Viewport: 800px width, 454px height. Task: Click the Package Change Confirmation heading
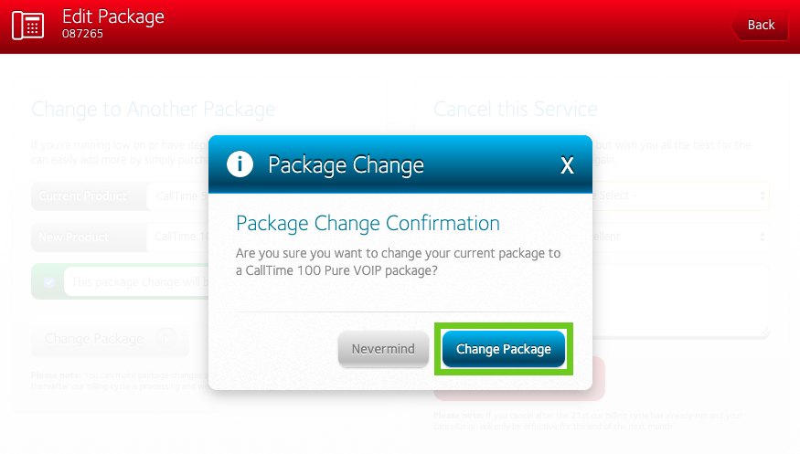(368, 224)
